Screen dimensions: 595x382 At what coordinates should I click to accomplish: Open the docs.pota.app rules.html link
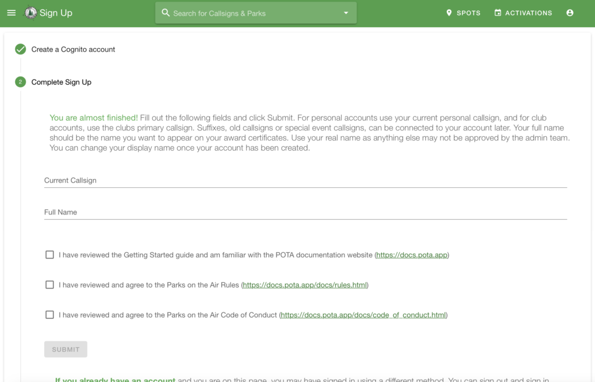pos(304,285)
